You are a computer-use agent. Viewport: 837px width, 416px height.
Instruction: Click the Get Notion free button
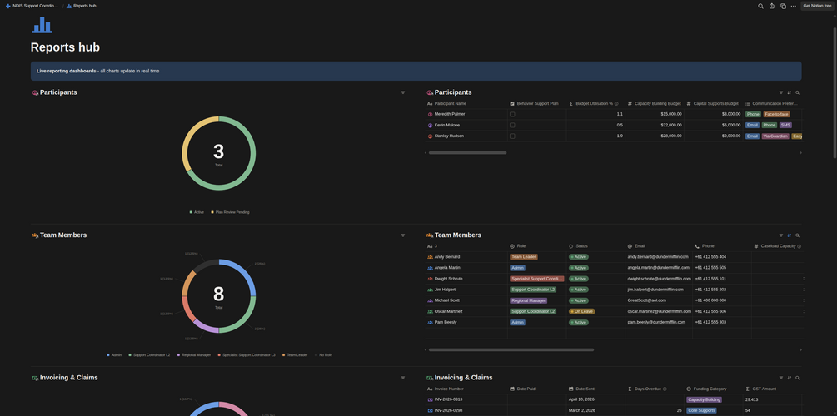click(x=817, y=6)
